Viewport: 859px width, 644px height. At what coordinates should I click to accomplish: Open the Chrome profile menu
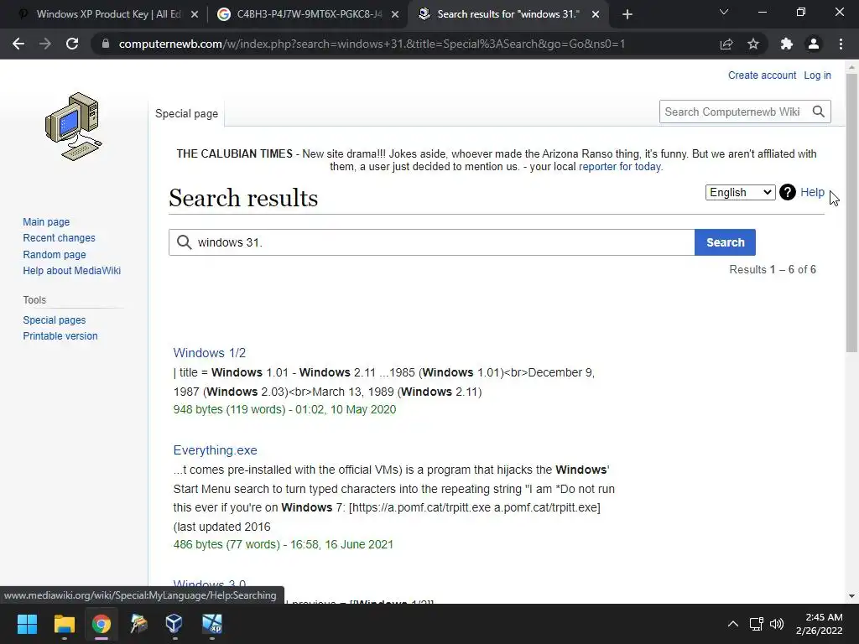[814, 44]
